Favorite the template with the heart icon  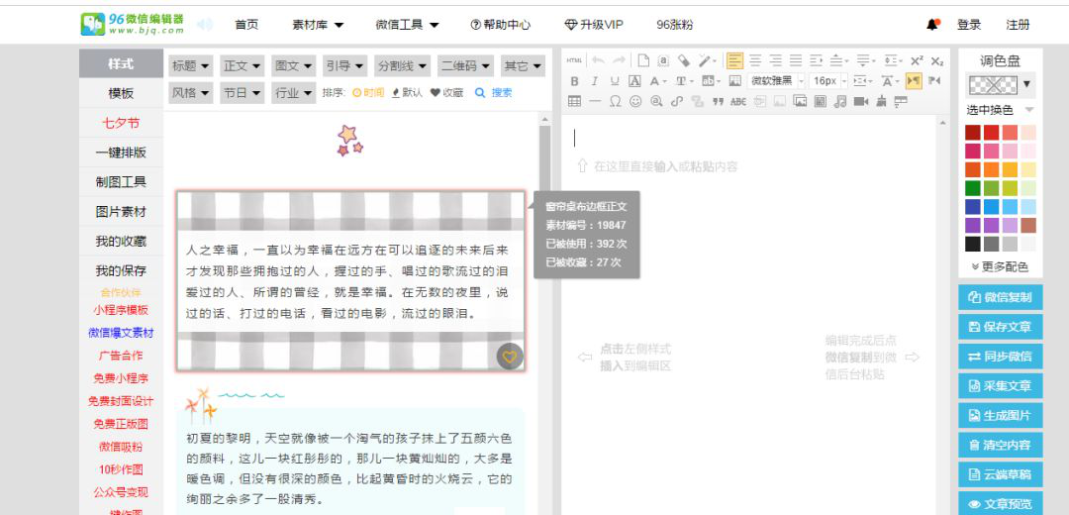(x=509, y=358)
